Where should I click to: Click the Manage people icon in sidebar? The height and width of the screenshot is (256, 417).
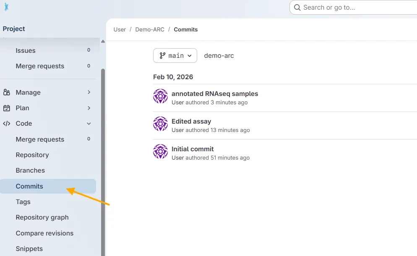pos(7,93)
